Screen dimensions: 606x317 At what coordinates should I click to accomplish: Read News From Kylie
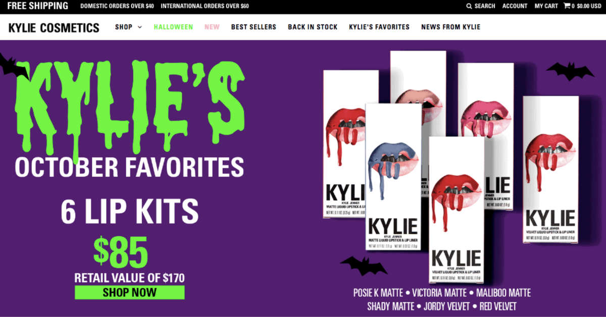coord(450,27)
